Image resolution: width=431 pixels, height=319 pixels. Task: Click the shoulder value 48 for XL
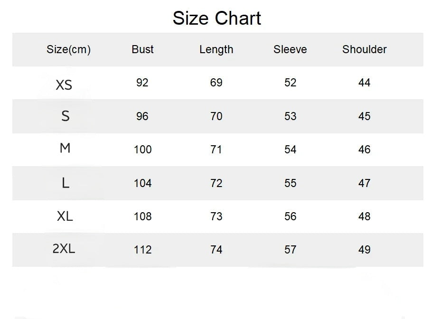[x=364, y=216]
